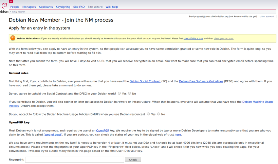Open the Managers menu item

tap(29, 7)
